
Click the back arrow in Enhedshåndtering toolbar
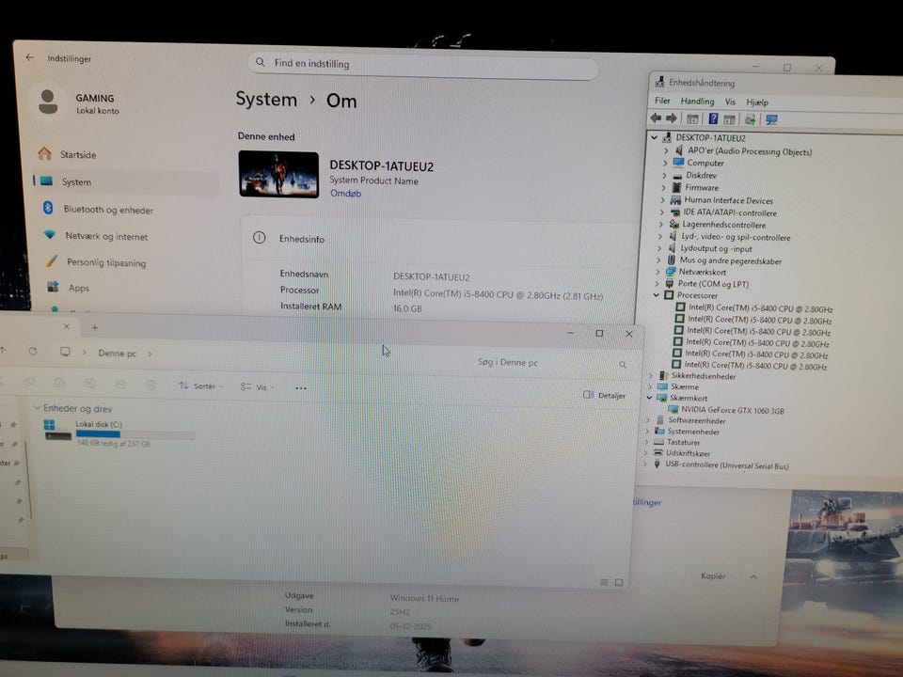(656, 118)
